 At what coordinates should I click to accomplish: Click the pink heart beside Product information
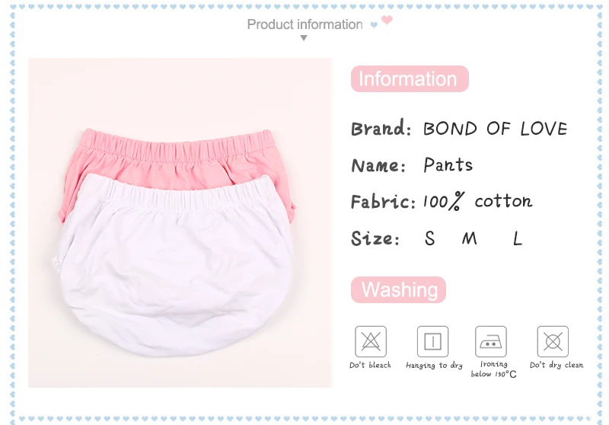pyautogui.click(x=387, y=20)
